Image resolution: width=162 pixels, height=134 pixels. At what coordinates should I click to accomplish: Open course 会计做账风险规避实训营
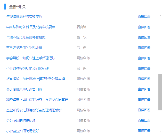24,89
